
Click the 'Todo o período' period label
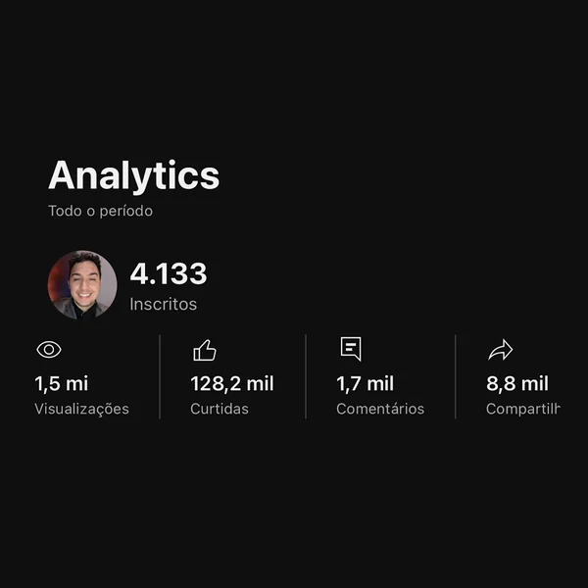point(101,211)
